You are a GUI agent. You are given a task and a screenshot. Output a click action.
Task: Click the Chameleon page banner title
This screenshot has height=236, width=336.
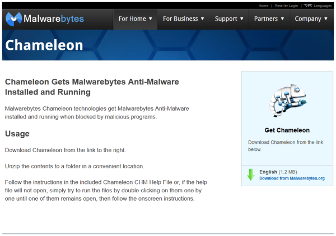click(44, 45)
